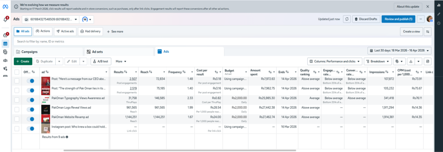Image resolution: width=443 pixels, height=152 pixels.
Task: Open the Billing sidebar icon
Action: (x=5, y=76)
